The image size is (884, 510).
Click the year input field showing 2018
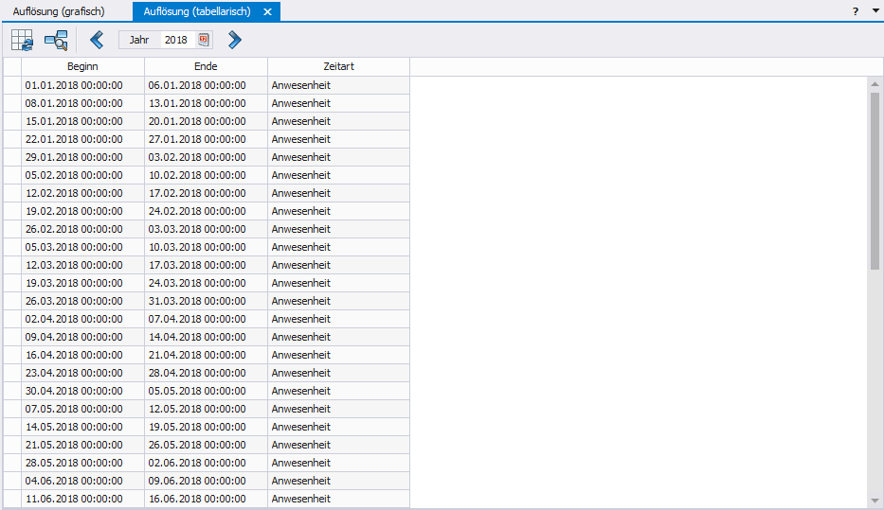175,40
